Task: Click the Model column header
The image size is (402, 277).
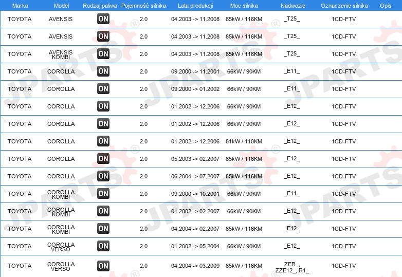Action: [x=61, y=6]
